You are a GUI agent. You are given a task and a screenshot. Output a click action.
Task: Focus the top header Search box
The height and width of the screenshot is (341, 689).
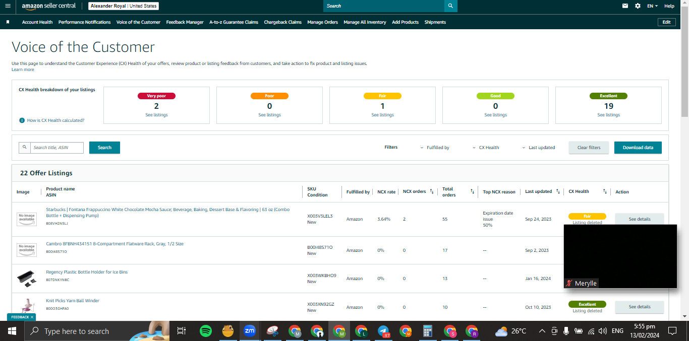click(x=384, y=6)
